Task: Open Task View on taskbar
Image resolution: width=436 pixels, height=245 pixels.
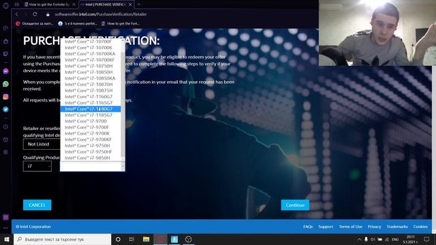Action: coord(131,239)
